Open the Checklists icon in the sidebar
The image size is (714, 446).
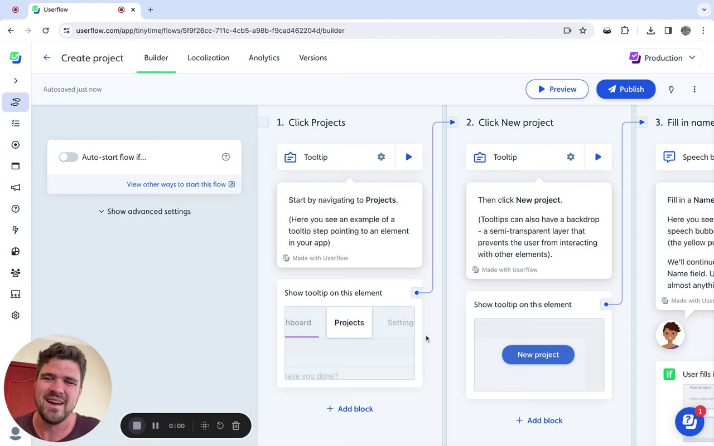point(16,124)
